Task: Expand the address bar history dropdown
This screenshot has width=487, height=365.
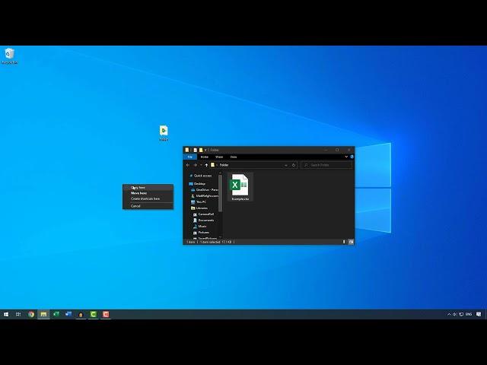Action: [286, 165]
